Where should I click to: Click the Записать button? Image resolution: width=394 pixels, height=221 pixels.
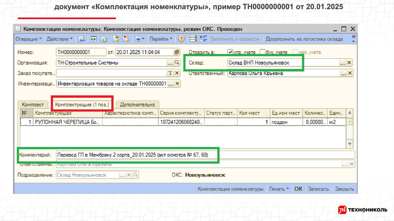click(x=318, y=189)
